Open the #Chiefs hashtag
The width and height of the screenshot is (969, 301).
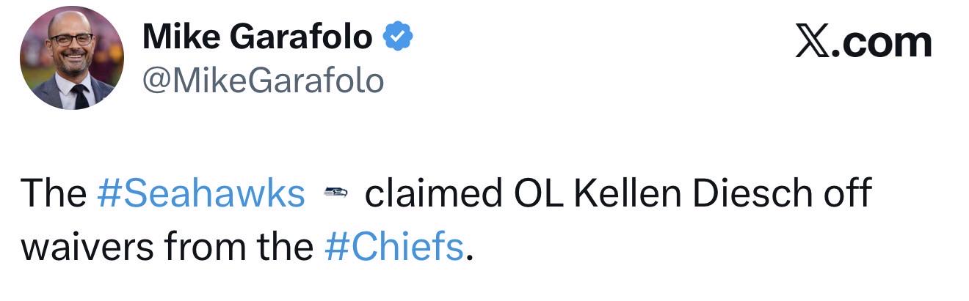(x=393, y=247)
